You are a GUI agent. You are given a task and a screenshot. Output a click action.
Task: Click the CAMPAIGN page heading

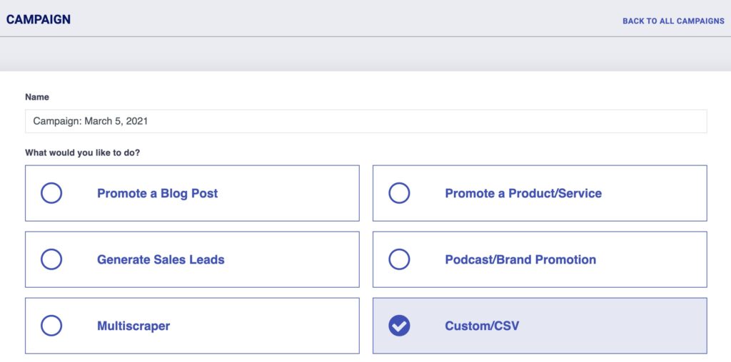pos(39,19)
